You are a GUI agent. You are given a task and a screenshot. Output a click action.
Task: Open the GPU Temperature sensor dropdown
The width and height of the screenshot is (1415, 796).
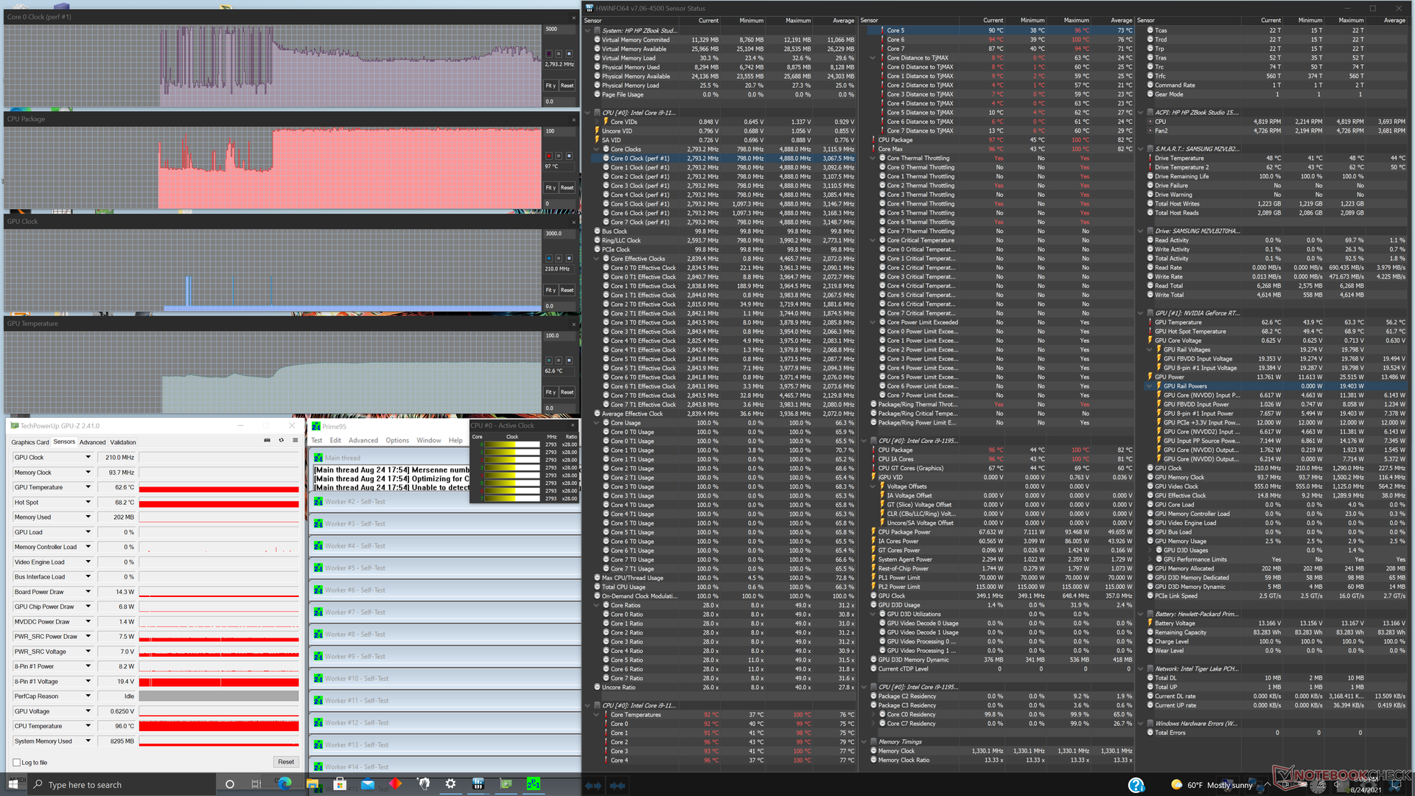point(88,487)
